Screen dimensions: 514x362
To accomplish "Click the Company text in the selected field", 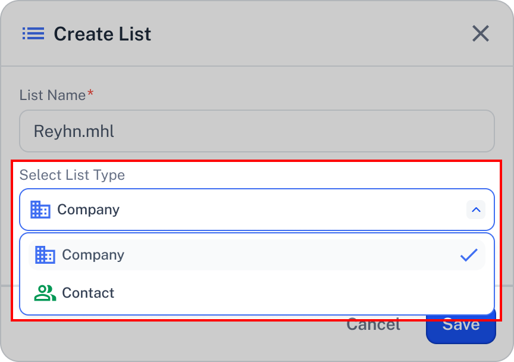I will click(89, 210).
